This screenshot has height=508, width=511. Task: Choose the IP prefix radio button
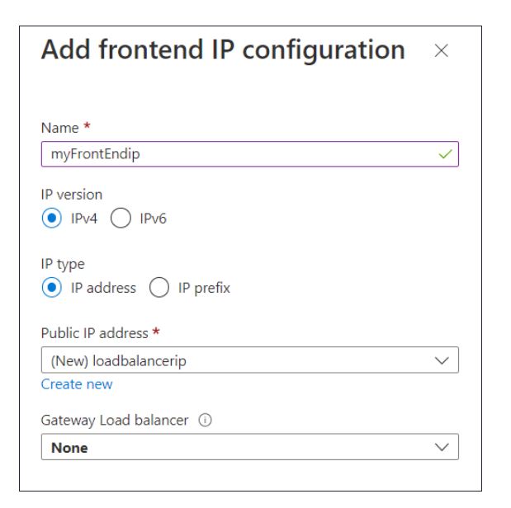(159, 288)
